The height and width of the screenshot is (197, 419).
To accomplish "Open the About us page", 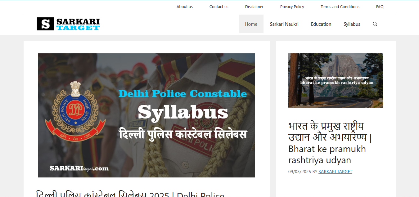I will (x=185, y=7).
